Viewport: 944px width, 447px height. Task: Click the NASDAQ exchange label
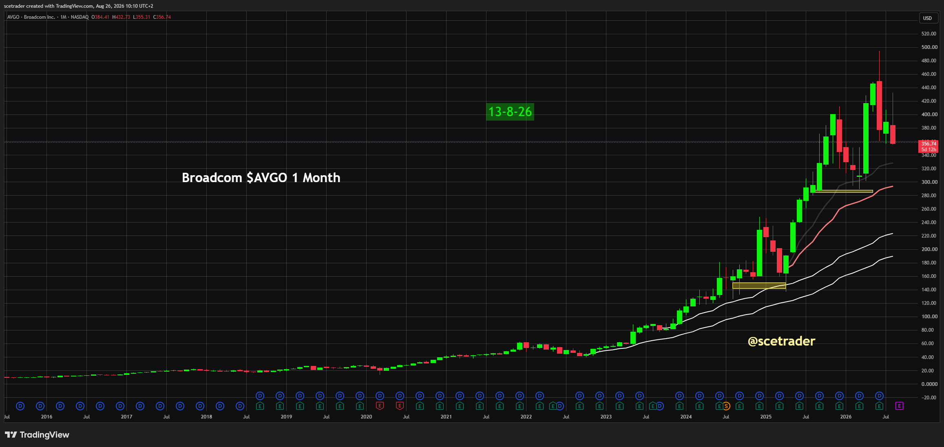tap(80, 17)
